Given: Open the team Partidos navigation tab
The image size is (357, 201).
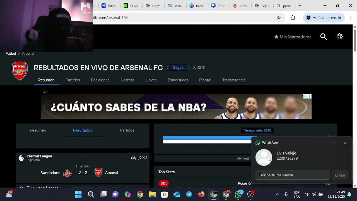Looking at the screenshot, I should 73,80.
